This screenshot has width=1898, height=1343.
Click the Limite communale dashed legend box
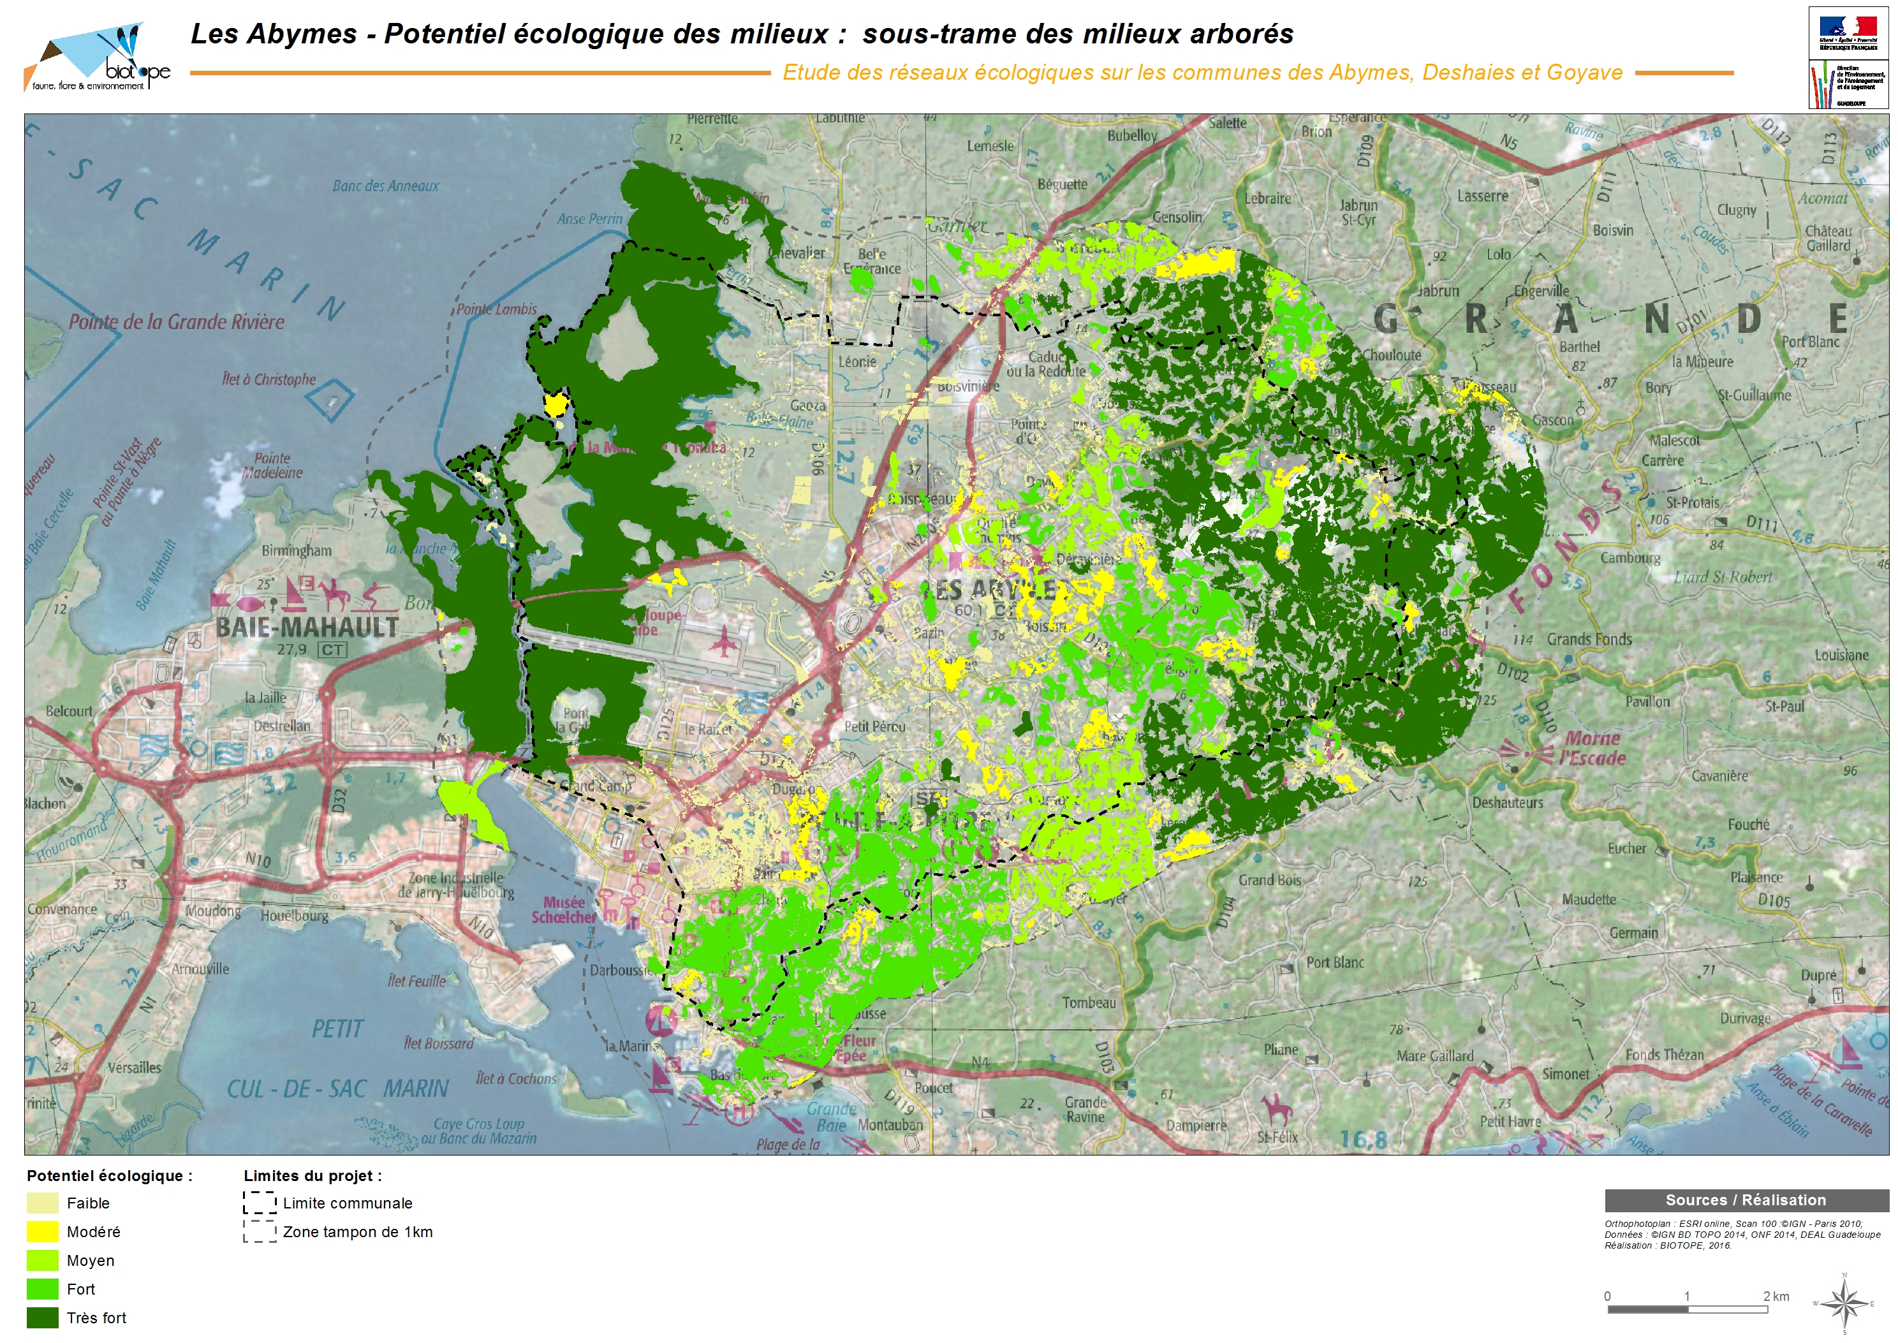tap(260, 1203)
